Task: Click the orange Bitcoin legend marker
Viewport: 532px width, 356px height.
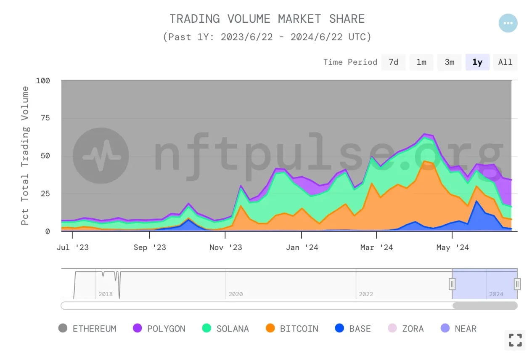Action: (270, 328)
